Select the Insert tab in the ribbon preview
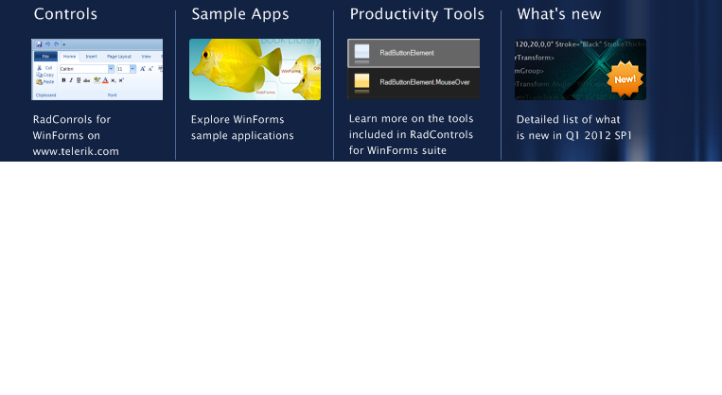The width and height of the screenshot is (722, 395). coord(91,57)
